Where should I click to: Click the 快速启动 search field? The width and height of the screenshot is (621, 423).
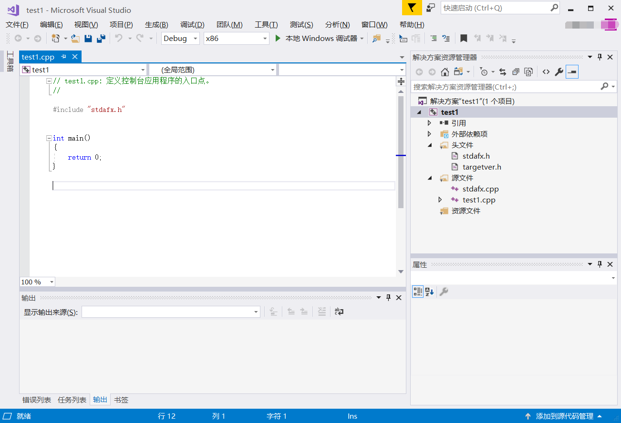(500, 8)
